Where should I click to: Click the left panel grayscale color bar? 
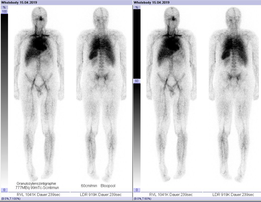pyautogui.click(x=4, y=102)
